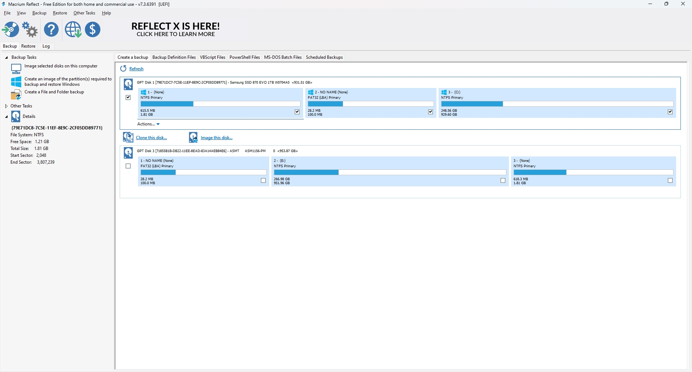The height and width of the screenshot is (372, 692).
Task: Click Windows logo icon for imaging Windows partitions
Action: [x=16, y=82]
